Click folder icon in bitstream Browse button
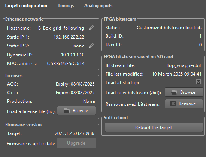Screen dimensions: 206x157 click(x=174, y=92)
